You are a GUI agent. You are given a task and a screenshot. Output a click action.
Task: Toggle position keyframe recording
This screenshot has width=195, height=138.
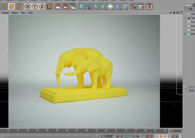[x=157, y=136]
